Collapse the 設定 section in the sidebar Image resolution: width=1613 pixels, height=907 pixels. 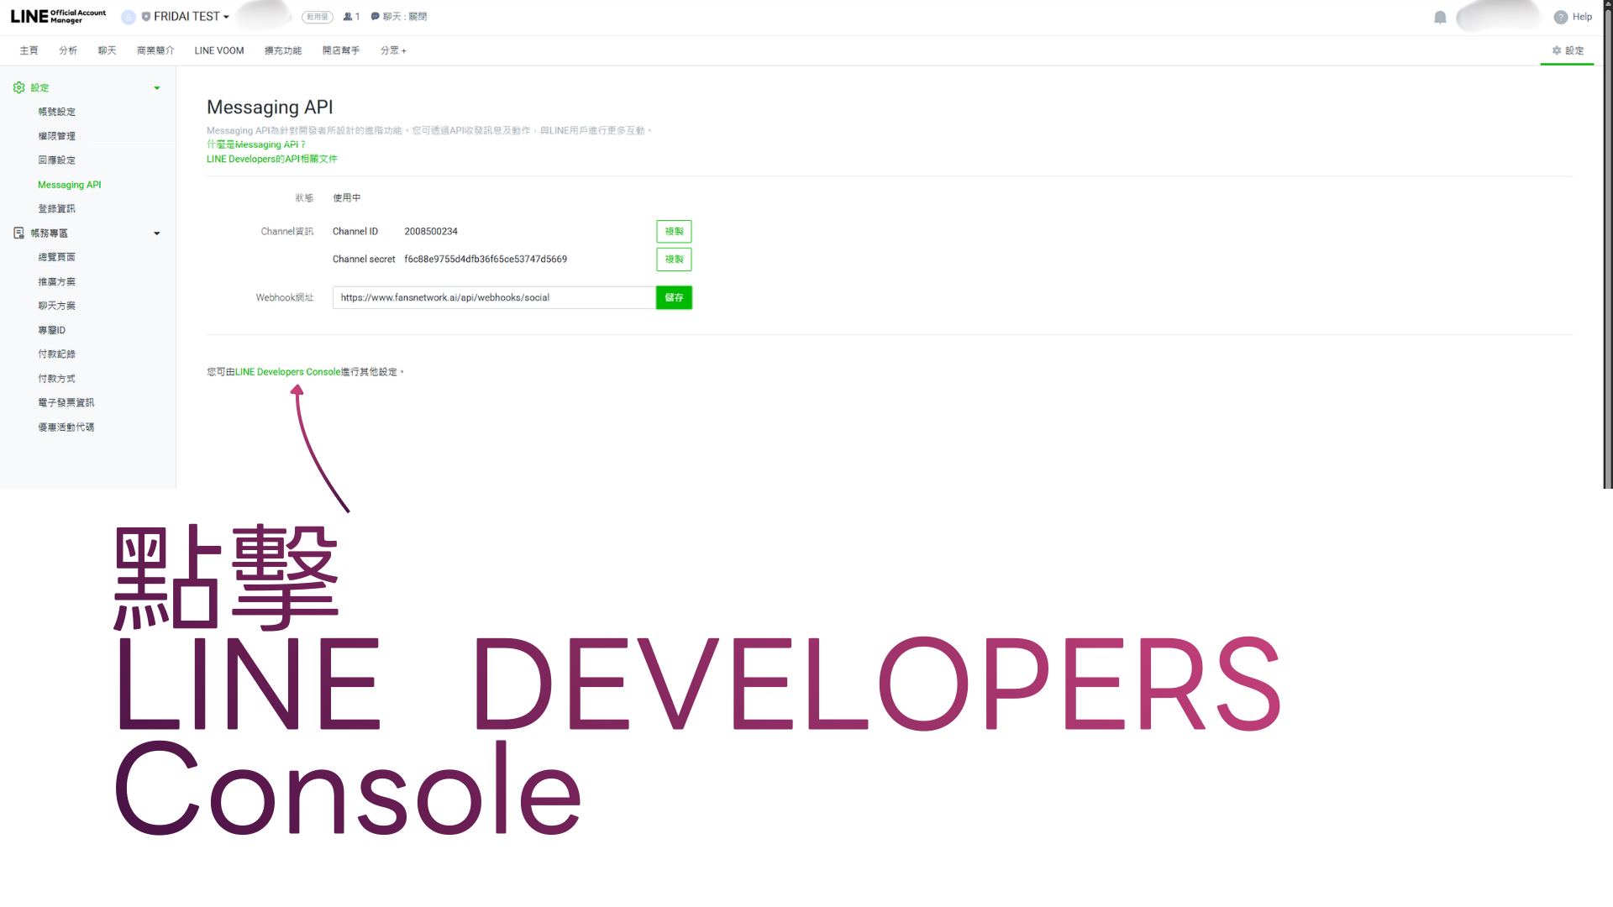[x=156, y=87]
